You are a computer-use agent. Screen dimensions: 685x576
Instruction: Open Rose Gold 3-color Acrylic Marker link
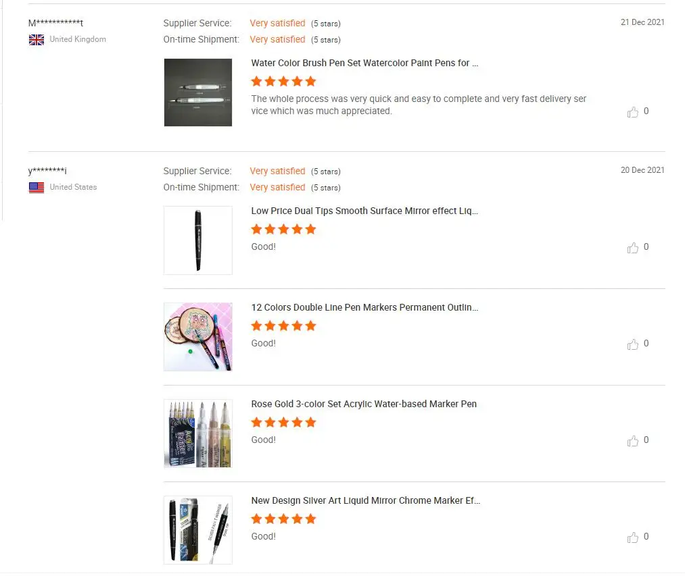pos(364,404)
